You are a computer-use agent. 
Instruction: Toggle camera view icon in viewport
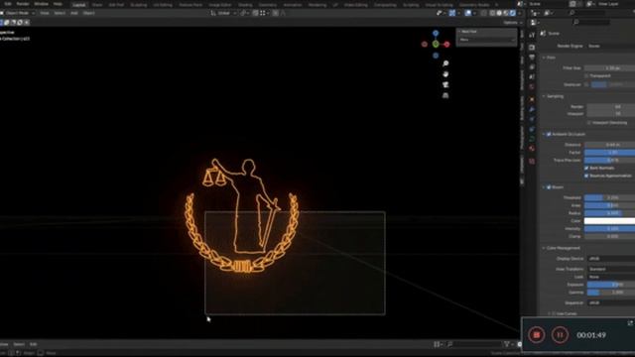(445, 85)
